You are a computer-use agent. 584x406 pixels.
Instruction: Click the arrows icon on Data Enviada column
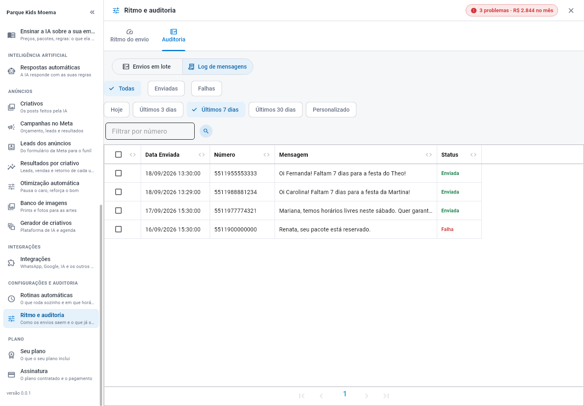pos(202,155)
